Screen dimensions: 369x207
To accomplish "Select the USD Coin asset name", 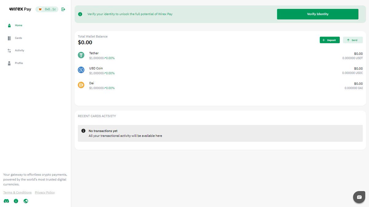I will pos(96,68).
